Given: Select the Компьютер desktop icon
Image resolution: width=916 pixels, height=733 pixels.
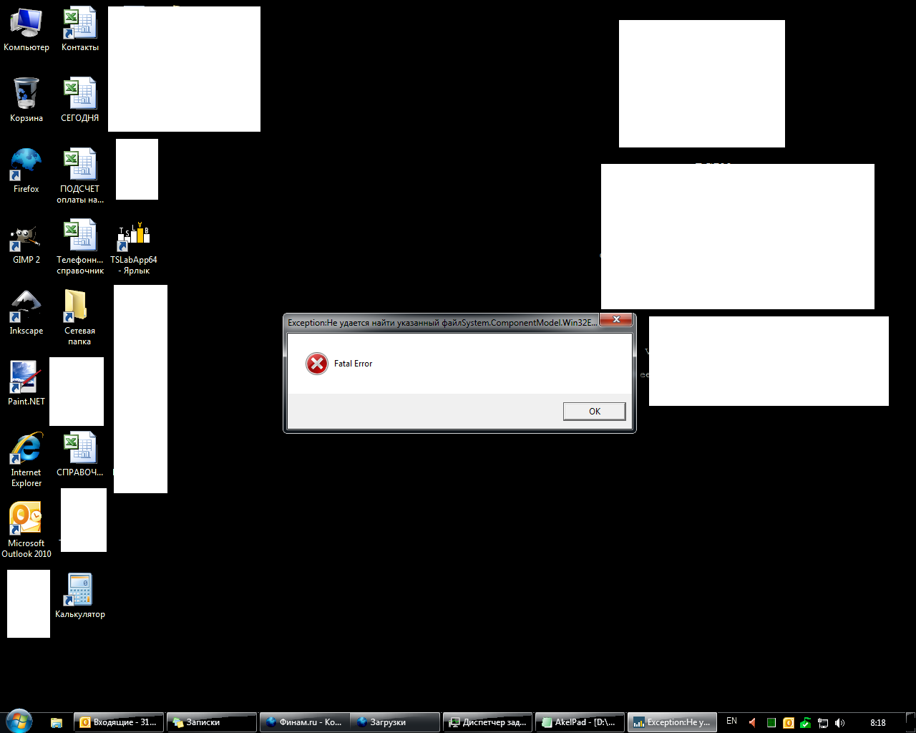Looking at the screenshot, I should (26, 30).
